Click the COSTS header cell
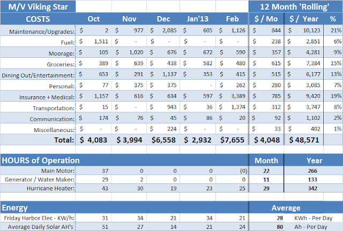 coord(38,19)
